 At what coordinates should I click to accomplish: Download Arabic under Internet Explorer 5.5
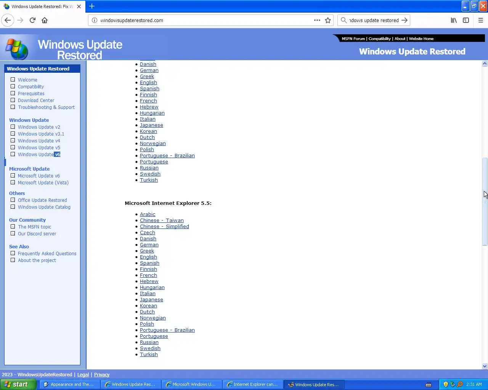(148, 214)
